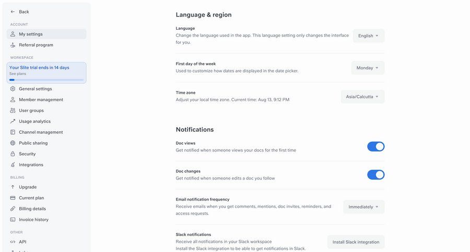Click Install Slack integration button

tap(356, 242)
